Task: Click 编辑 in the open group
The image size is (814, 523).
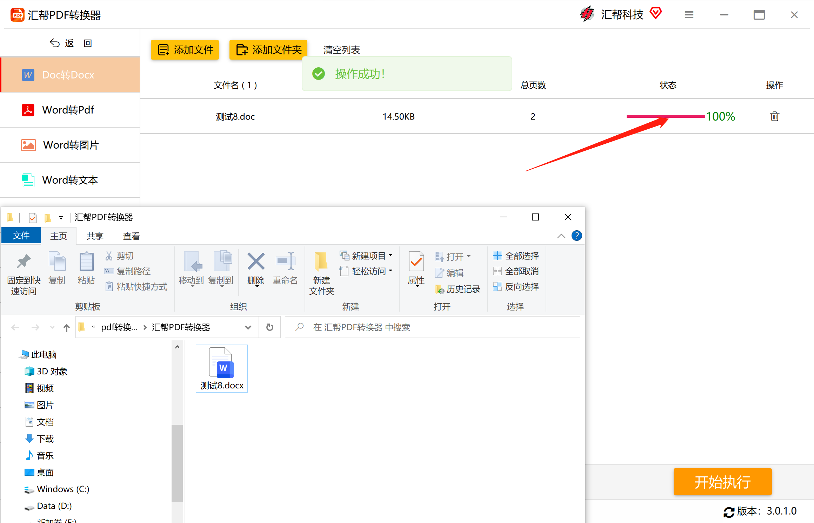Action: click(449, 273)
